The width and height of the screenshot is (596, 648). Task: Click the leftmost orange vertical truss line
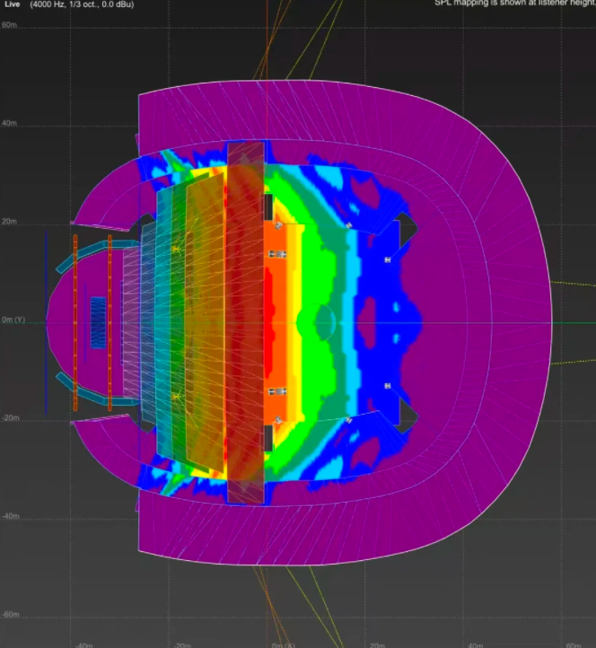pyautogui.click(x=75, y=323)
